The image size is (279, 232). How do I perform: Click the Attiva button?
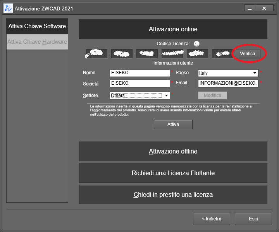click(173, 125)
